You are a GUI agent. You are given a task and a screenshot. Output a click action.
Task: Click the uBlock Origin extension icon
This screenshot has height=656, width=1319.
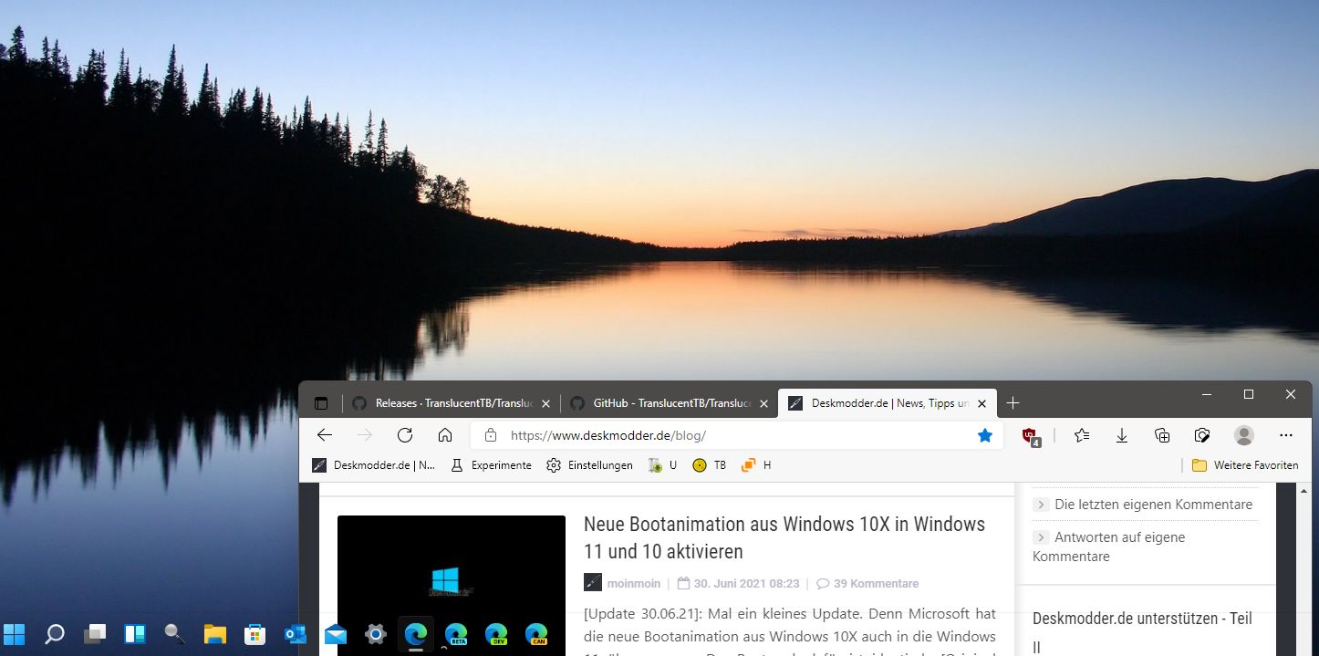coord(1030,435)
